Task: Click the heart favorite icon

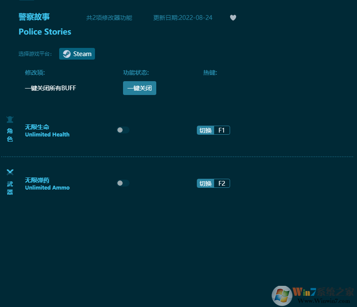Action: pyautogui.click(x=233, y=18)
